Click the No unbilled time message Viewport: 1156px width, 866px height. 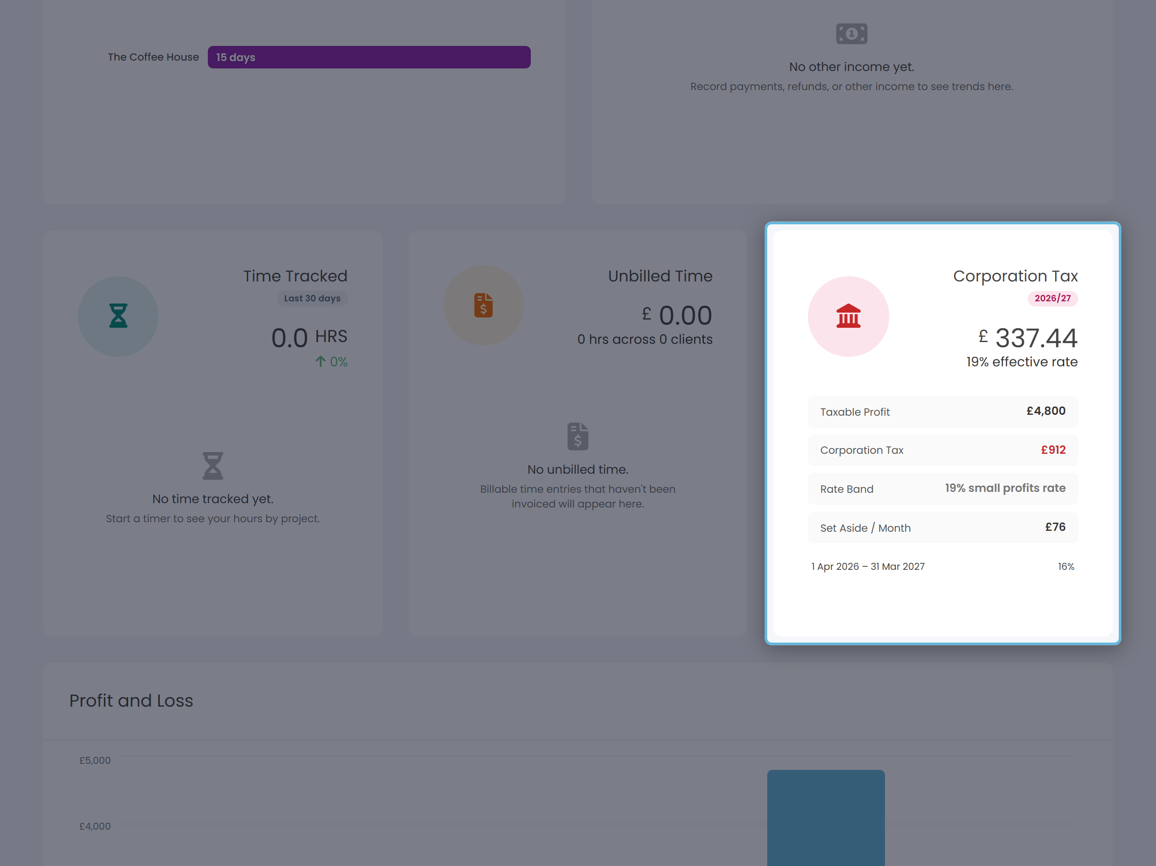578,469
